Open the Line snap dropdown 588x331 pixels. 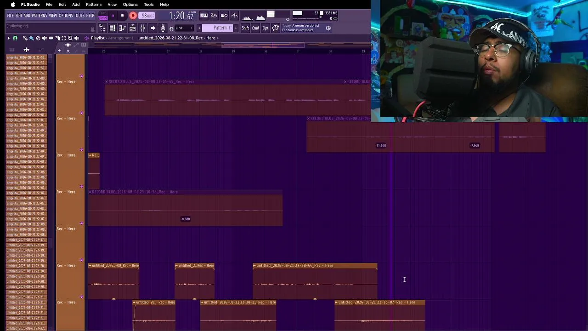click(185, 28)
